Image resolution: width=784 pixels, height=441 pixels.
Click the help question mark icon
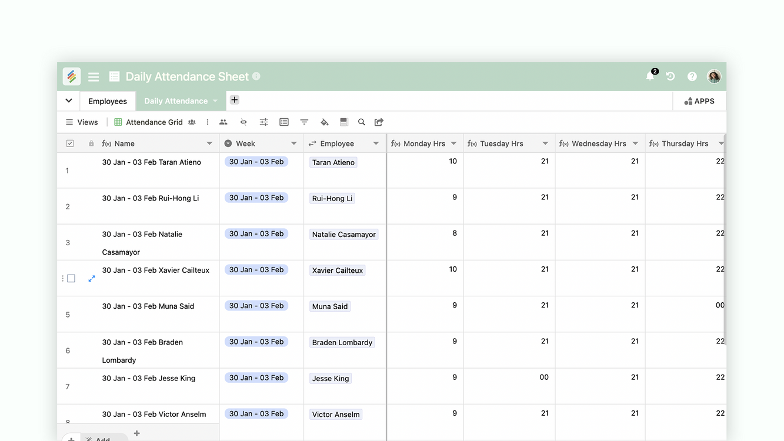pyautogui.click(x=692, y=76)
